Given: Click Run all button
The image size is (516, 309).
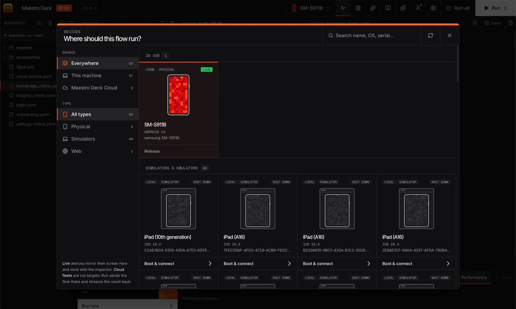Looking at the screenshot, I should [458, 8].
